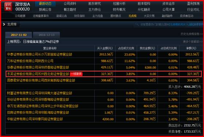Click the 净额(元) column header

[x=191, y=48]
